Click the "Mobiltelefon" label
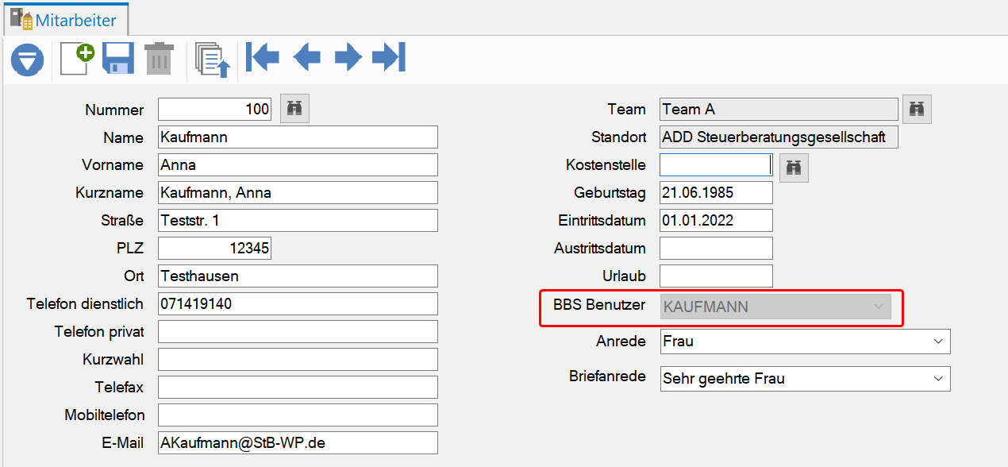The image size is (1008, 467). point(105,415)
